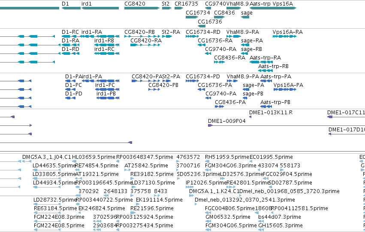Screen dimensions: 365x232
Task: Click the Vps16A gene label
Action: click(x=283, y=4)
